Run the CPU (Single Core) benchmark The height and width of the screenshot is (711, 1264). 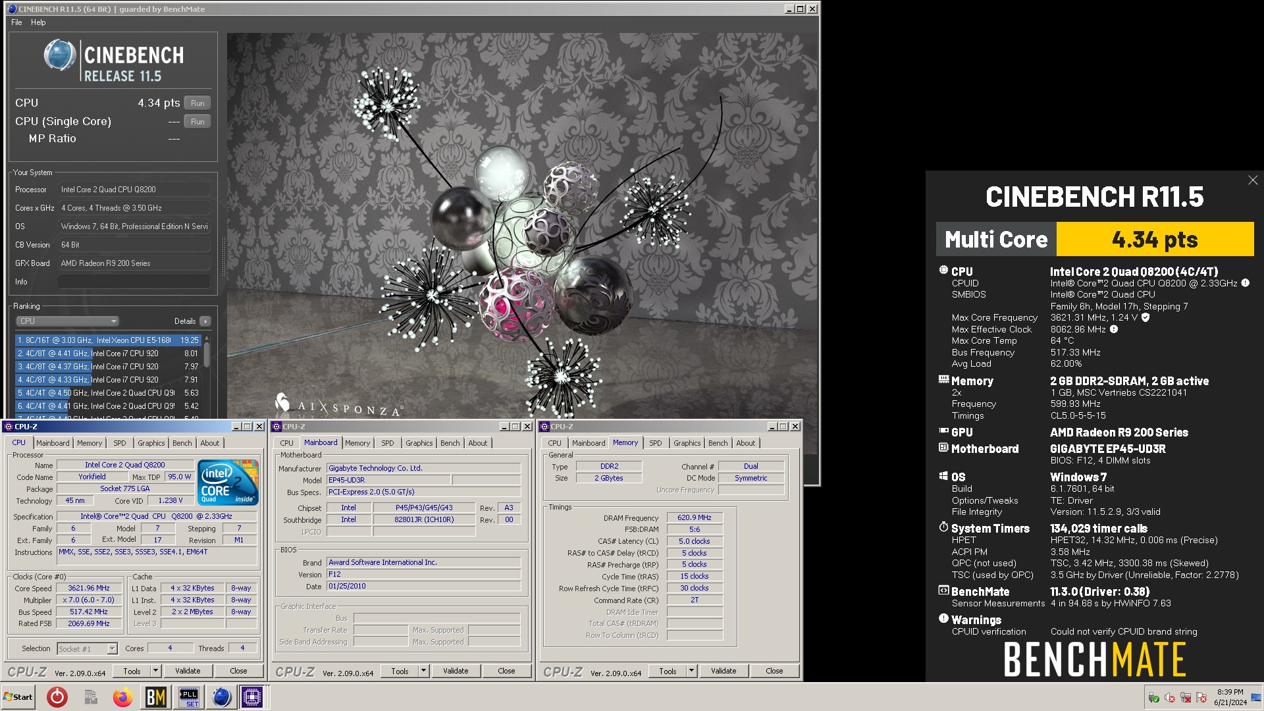click(197, 122)
